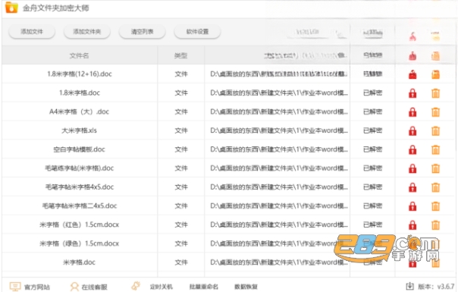The height and width of the screenshot is (292, 458).
Task: Lock 米字格（红色）1.5cm.docx via lock icon
Action: (x=413, y=225)
